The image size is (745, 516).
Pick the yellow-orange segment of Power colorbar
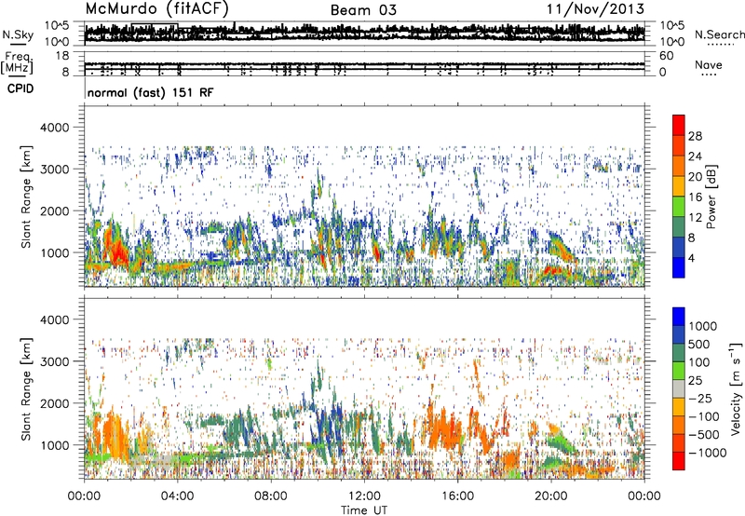pyautogui.click(x=679, y=186)
